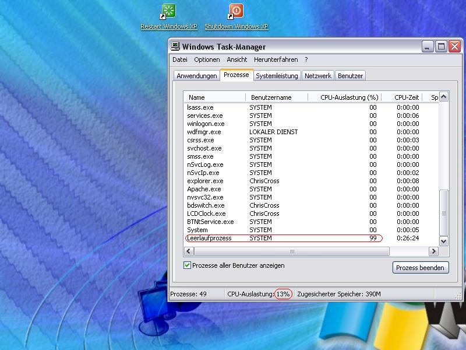
Task: Open the Ansicht menu
Action: [x=237, y=60]
